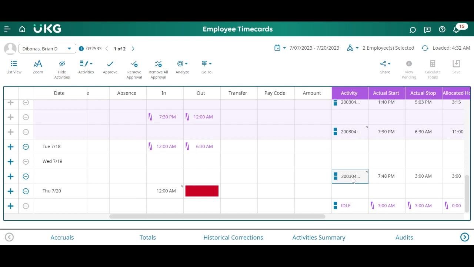Open the search magnifier icon
474x267 pixels.
[413, 30]
